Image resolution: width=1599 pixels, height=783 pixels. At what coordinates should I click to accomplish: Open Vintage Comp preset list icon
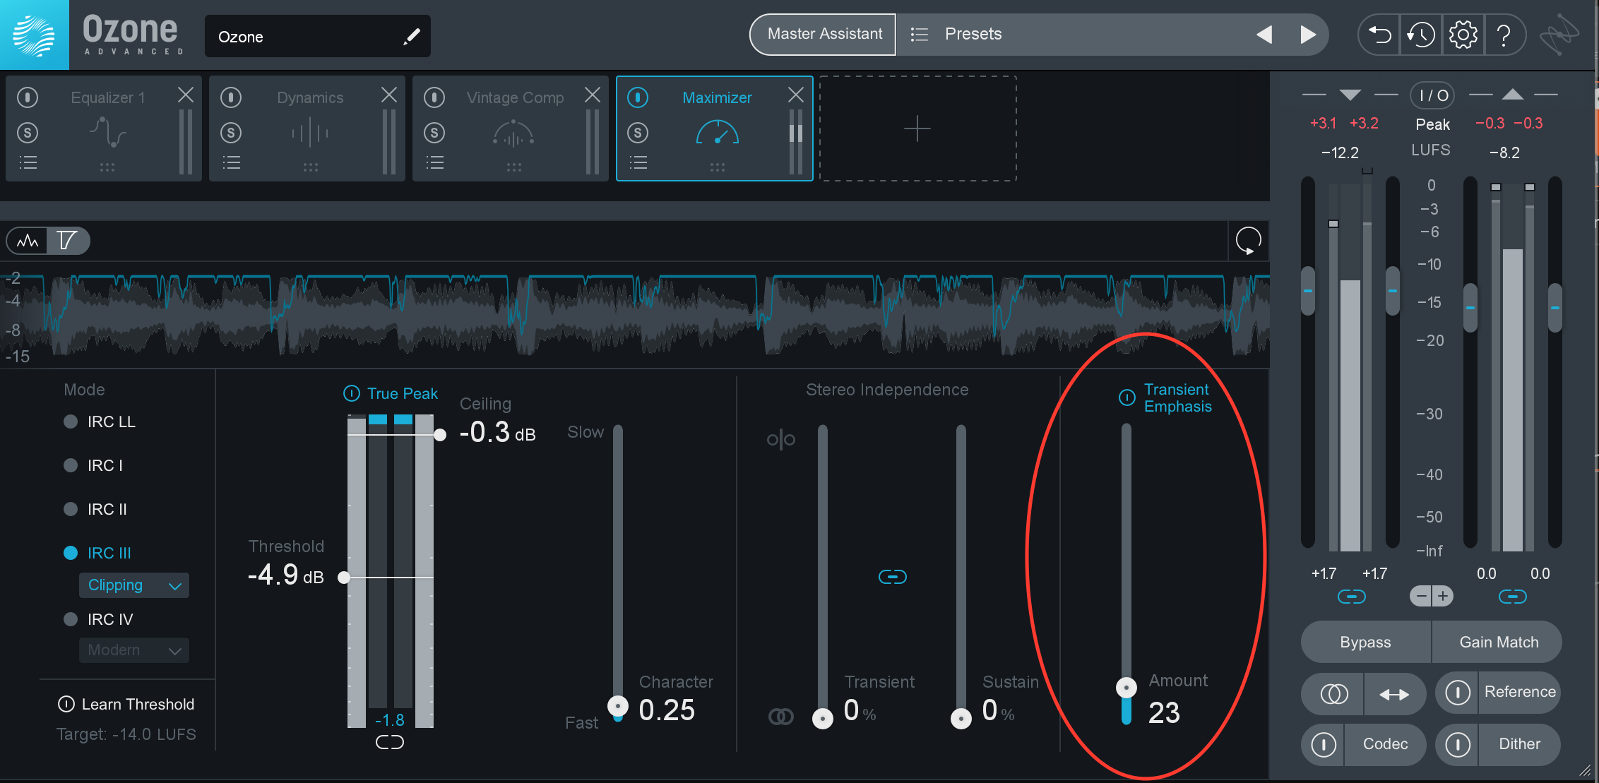434,163
